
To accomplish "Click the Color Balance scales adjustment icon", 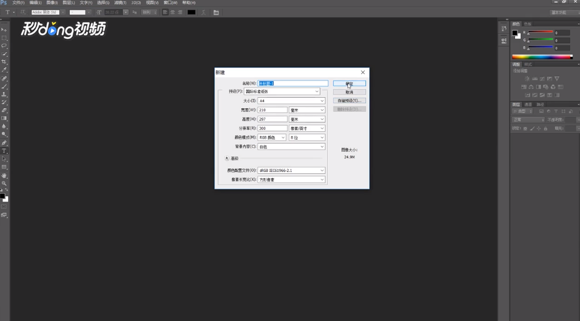I will click(x=531, y=87).
